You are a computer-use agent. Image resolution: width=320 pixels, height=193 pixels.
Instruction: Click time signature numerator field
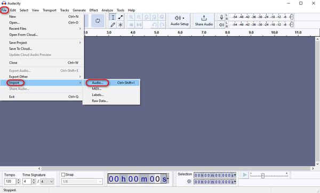(x=27, y=181)
